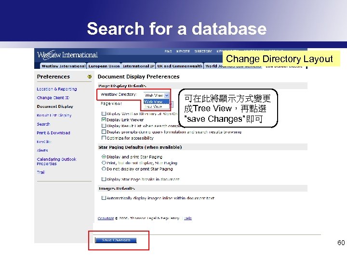Click FIND in the top navigation
This screenshot has height=260, width=347.
pyautogui.click(x=168, y=52)
